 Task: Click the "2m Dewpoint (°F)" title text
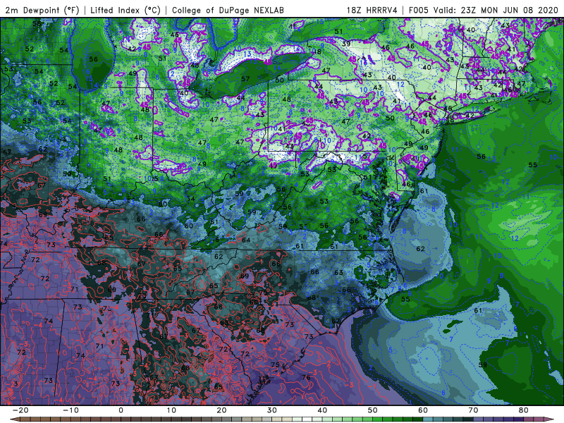pos(42,11)
